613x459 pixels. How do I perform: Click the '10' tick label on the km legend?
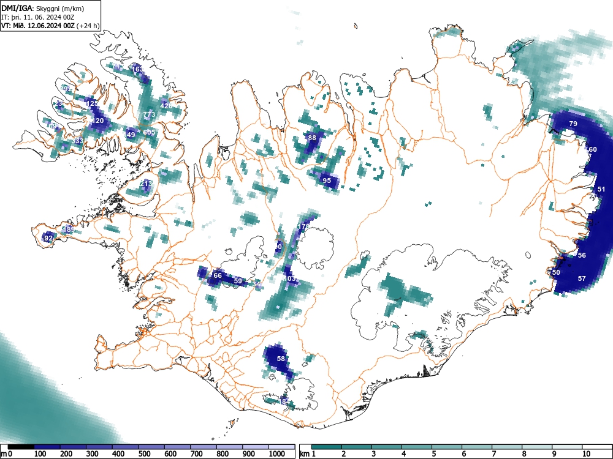tap(585, 454)
